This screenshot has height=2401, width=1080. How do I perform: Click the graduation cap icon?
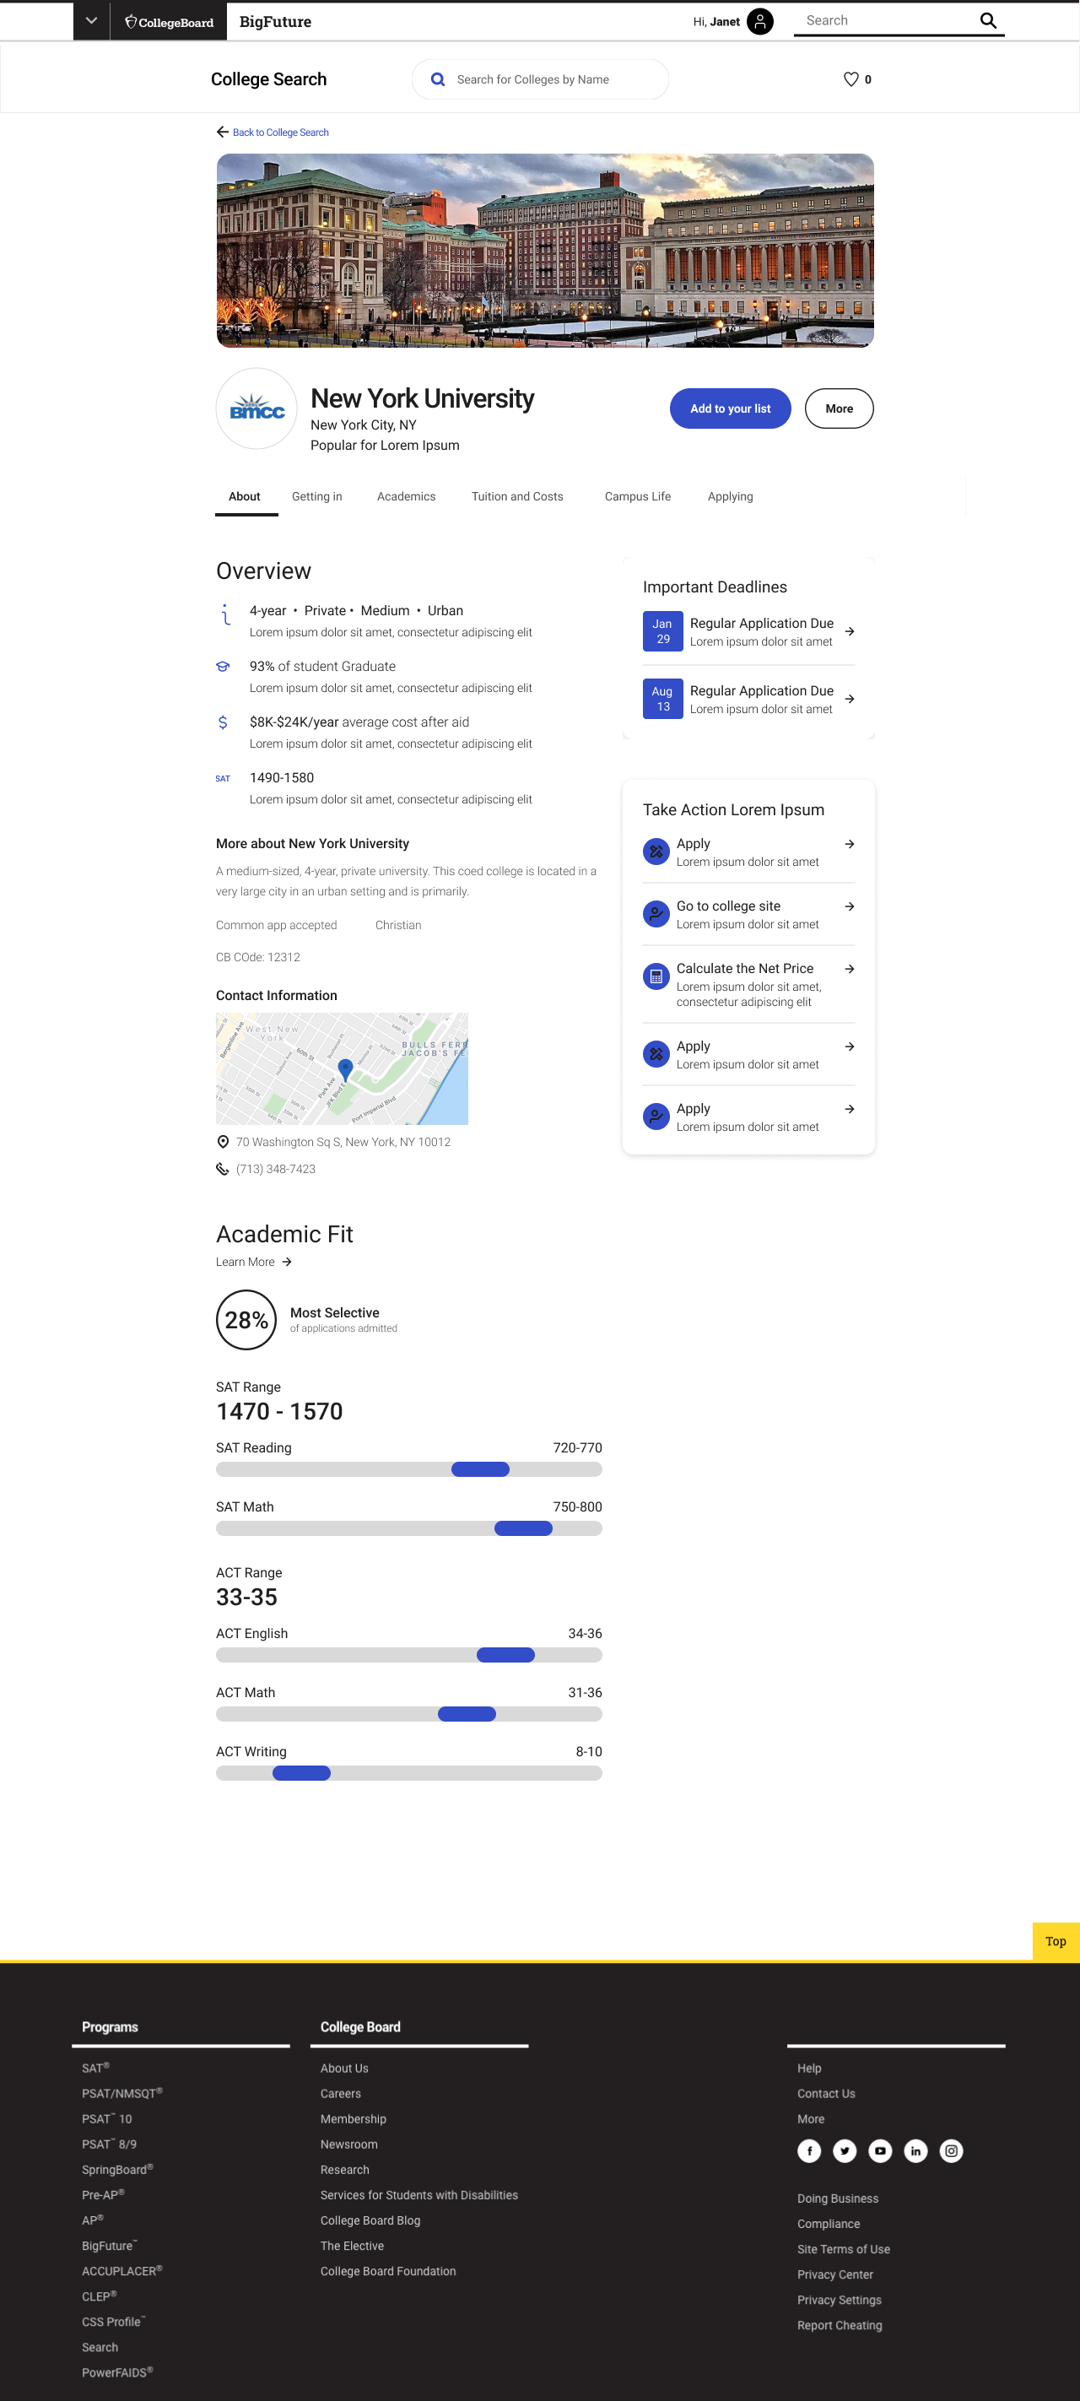click(223, 667)
